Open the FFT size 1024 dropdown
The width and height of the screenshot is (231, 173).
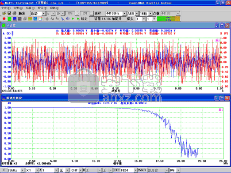point(135,170)
